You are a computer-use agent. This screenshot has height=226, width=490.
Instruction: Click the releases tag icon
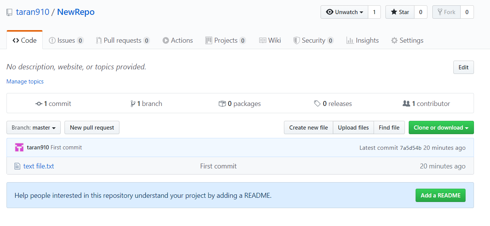pos(317,104)
